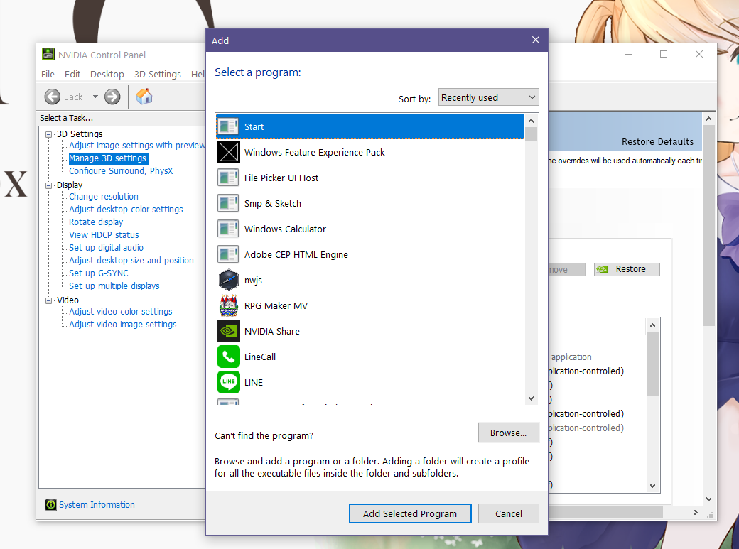Viewport: 739px width, 549px height.
Task: Click the nwjs compass icon
Action: [x=229, y=280]
